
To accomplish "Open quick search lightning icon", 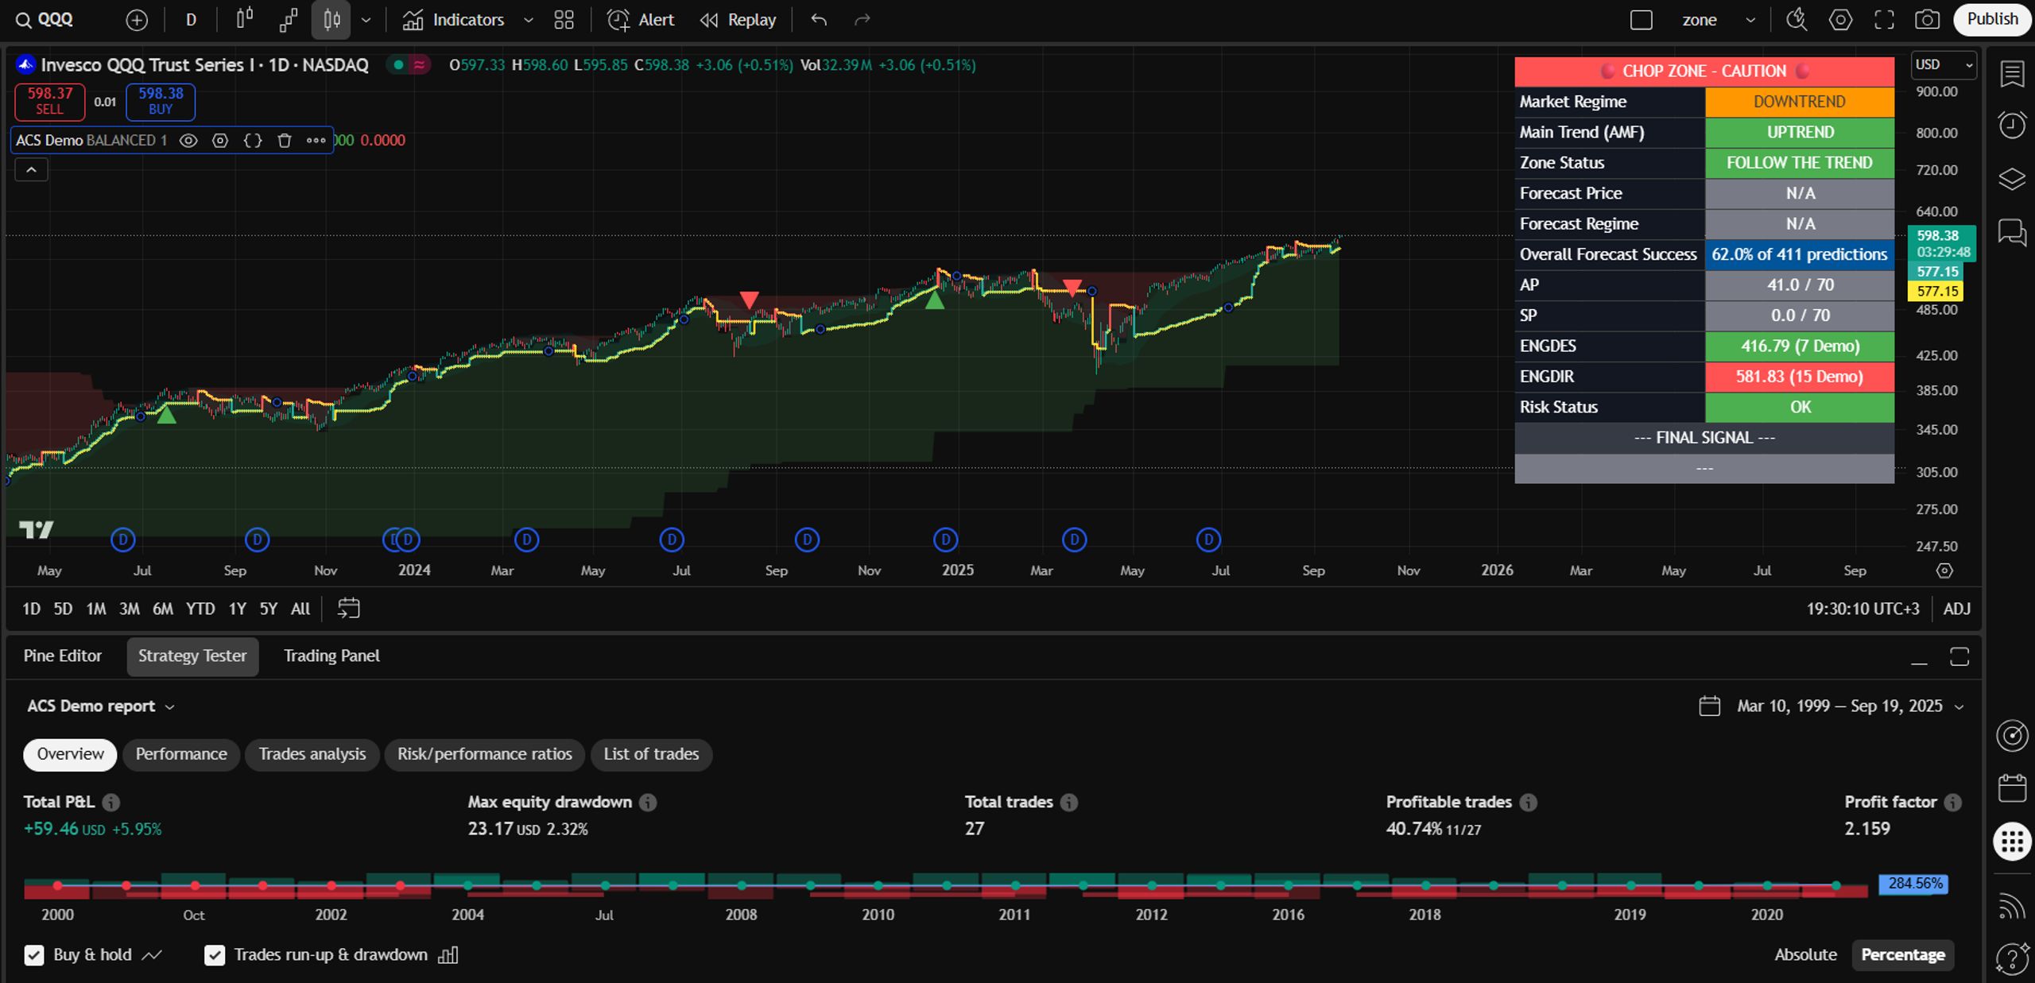I will pos(1797,20).
